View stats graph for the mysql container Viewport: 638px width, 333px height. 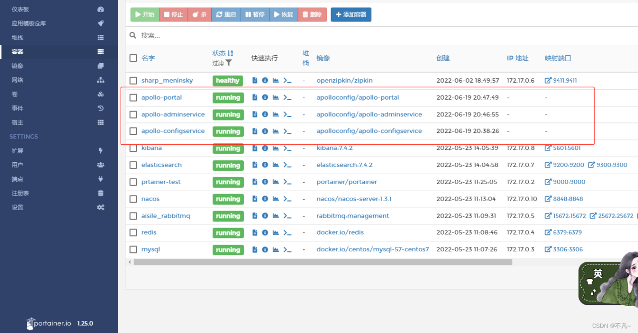click(275, 249)
